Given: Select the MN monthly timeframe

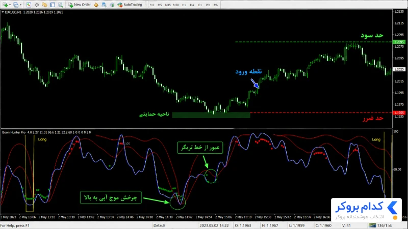Looking at the screenshot, I should click(216, 5).
